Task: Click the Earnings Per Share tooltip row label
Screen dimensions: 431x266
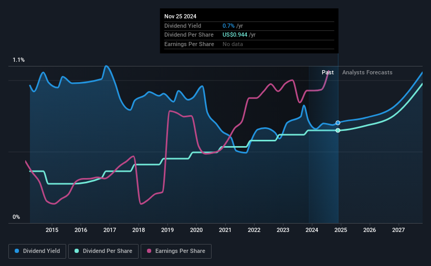Action: [x=189, y=44]
